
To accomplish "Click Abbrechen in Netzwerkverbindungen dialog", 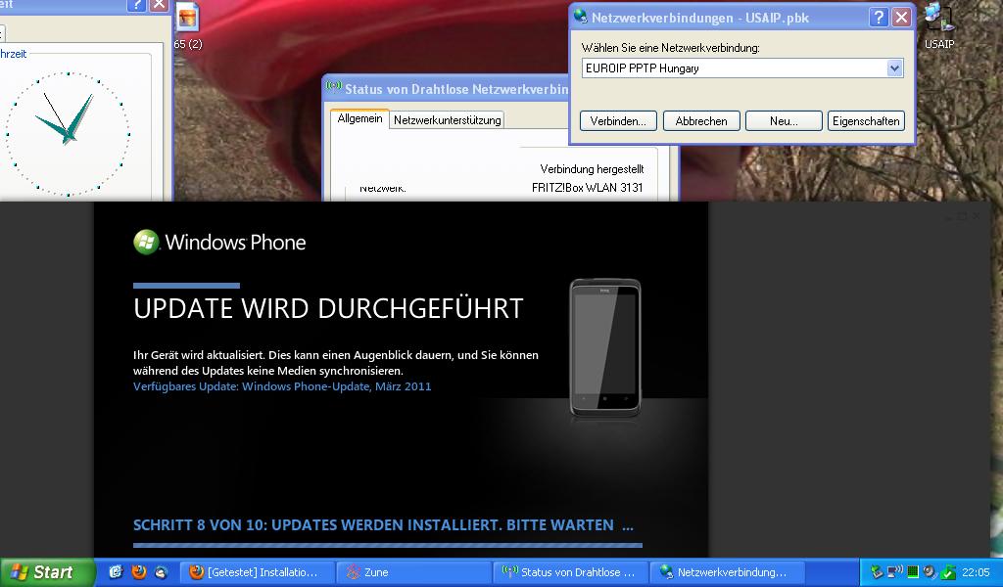I will click(701, 120).
